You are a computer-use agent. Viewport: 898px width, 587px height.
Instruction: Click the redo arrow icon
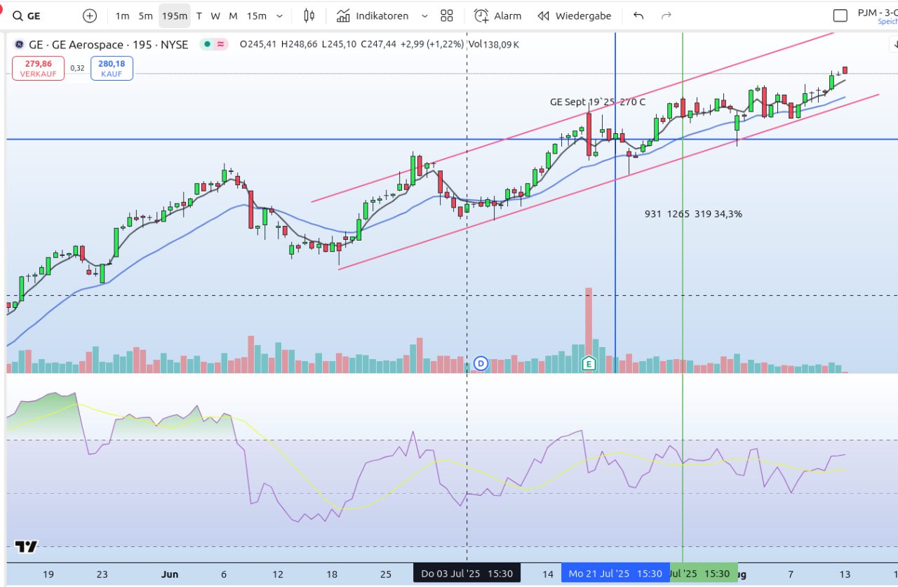pos(666,15)
